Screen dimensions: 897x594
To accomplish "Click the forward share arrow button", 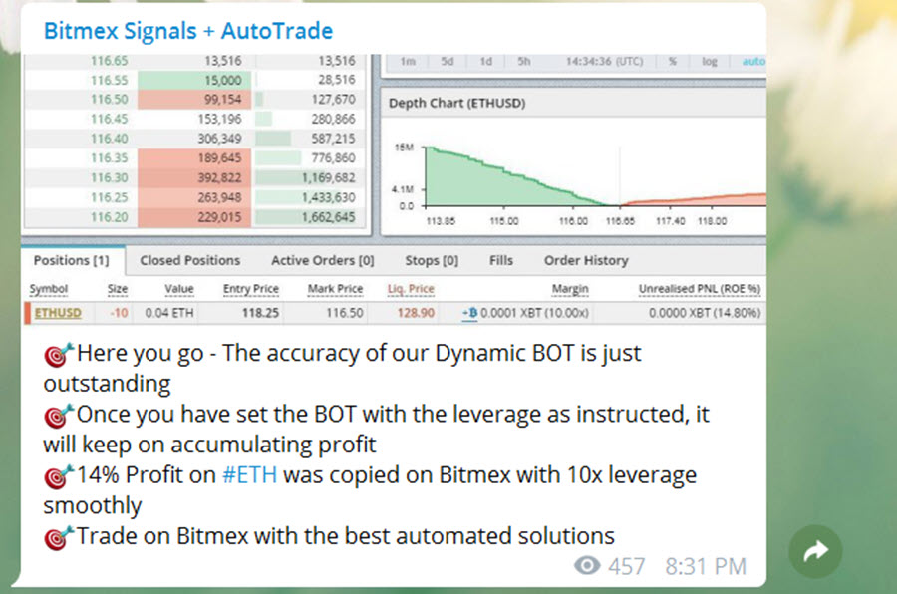I will tap(815, 552).
